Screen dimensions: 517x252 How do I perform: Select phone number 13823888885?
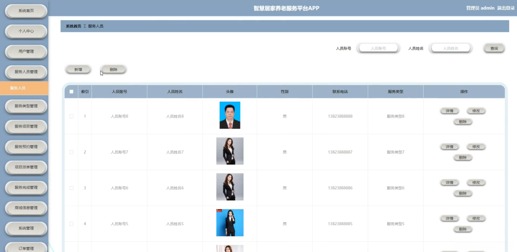tap(340, 224)
